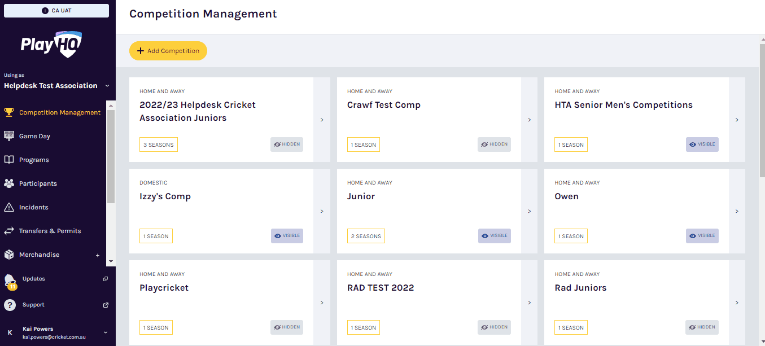Image resolution: width=765 pixels, height=346 pixels.
Task: Expand the Merchandise submenu plus sign
Action: click(98, 255)
